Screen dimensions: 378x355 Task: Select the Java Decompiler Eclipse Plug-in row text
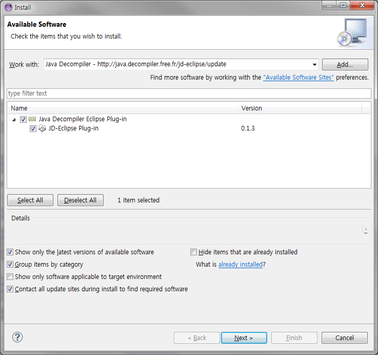83,119
